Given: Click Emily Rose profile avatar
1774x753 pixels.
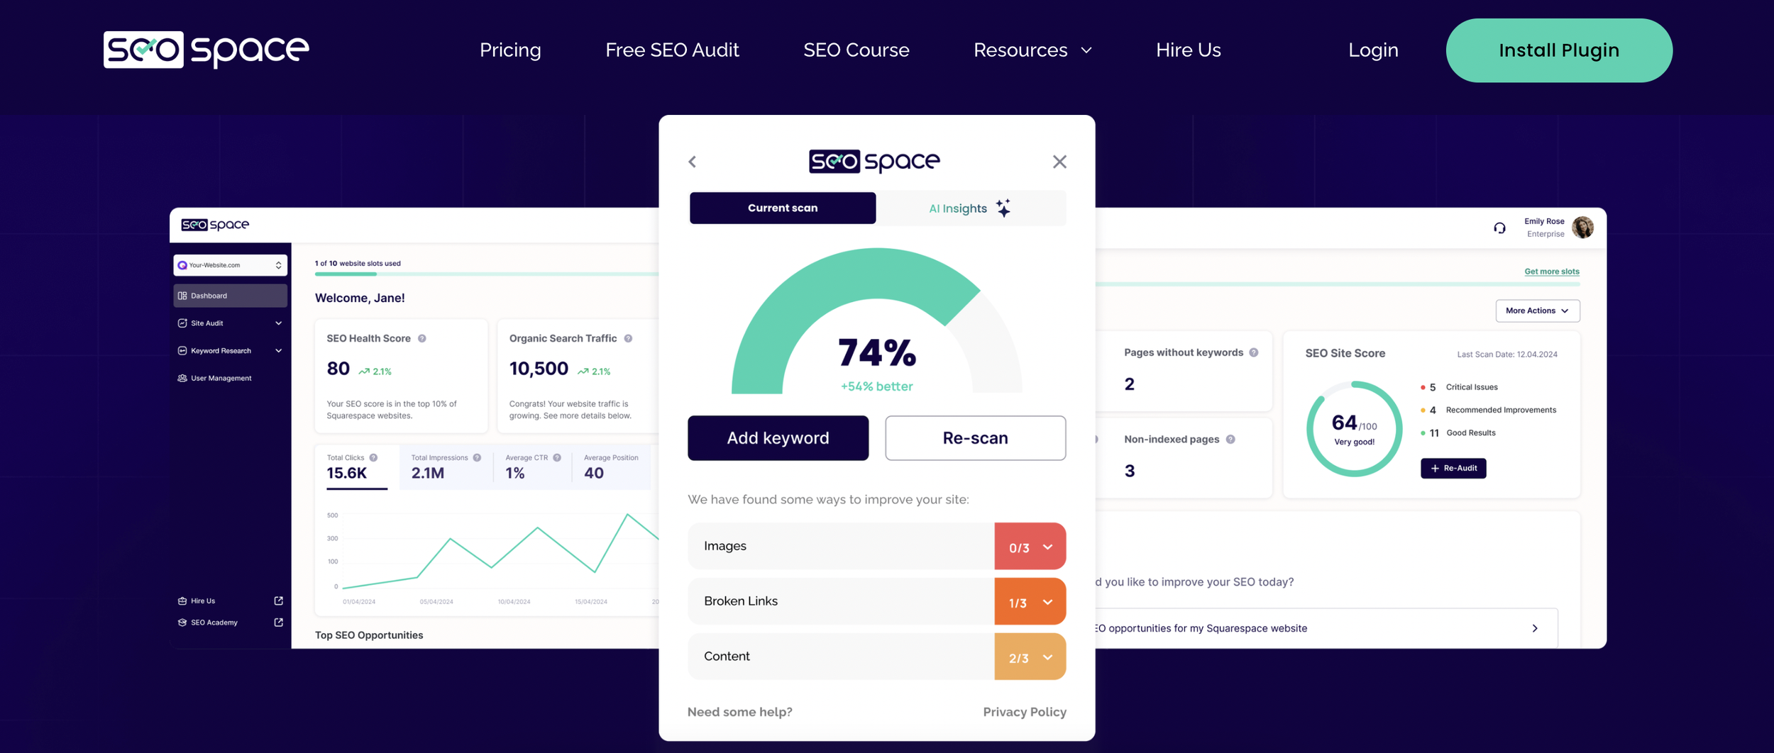Looking at the screenshot, I should pyautogui.click(x=1582, y=228).
